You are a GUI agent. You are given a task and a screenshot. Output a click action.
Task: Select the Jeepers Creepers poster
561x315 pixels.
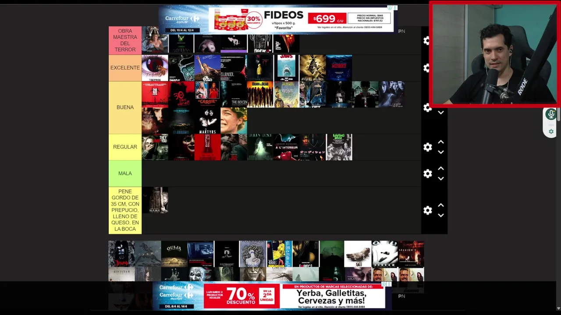(x=312, y=68)
